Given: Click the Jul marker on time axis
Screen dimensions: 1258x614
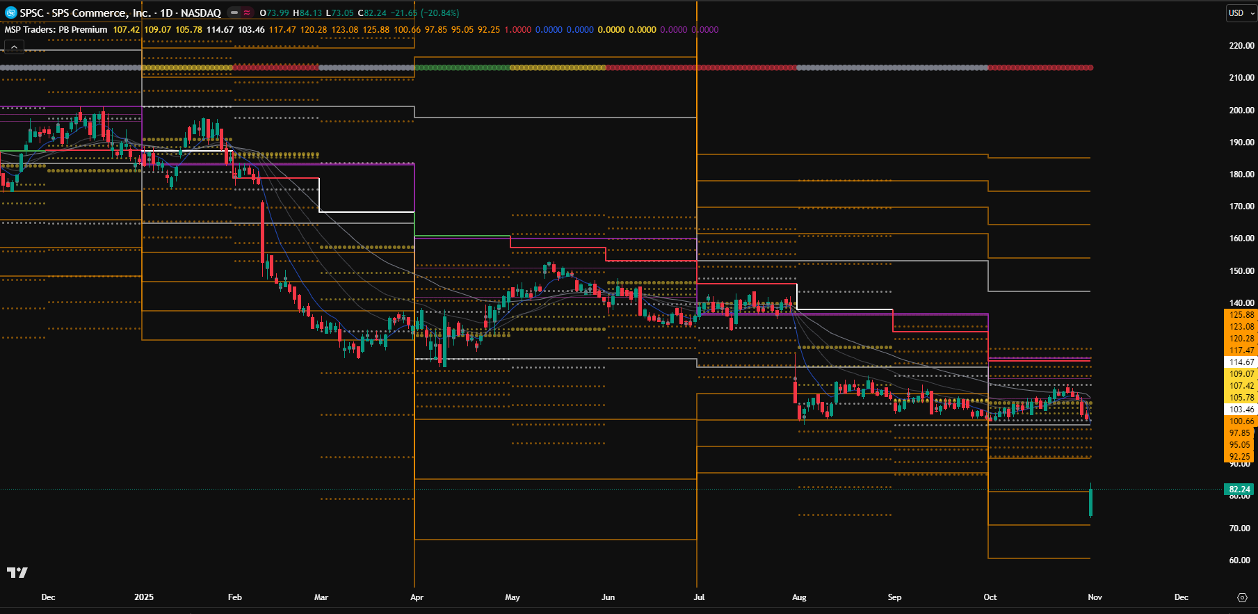Looking at the screenshot, I should (699, 597).
